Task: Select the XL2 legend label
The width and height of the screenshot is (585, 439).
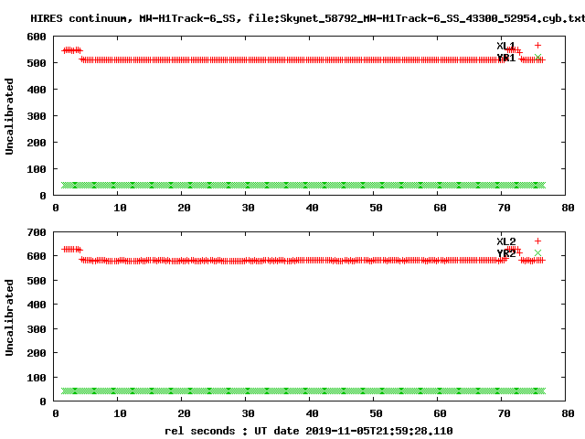Action: pyautogui.click(x=506, y=241)
